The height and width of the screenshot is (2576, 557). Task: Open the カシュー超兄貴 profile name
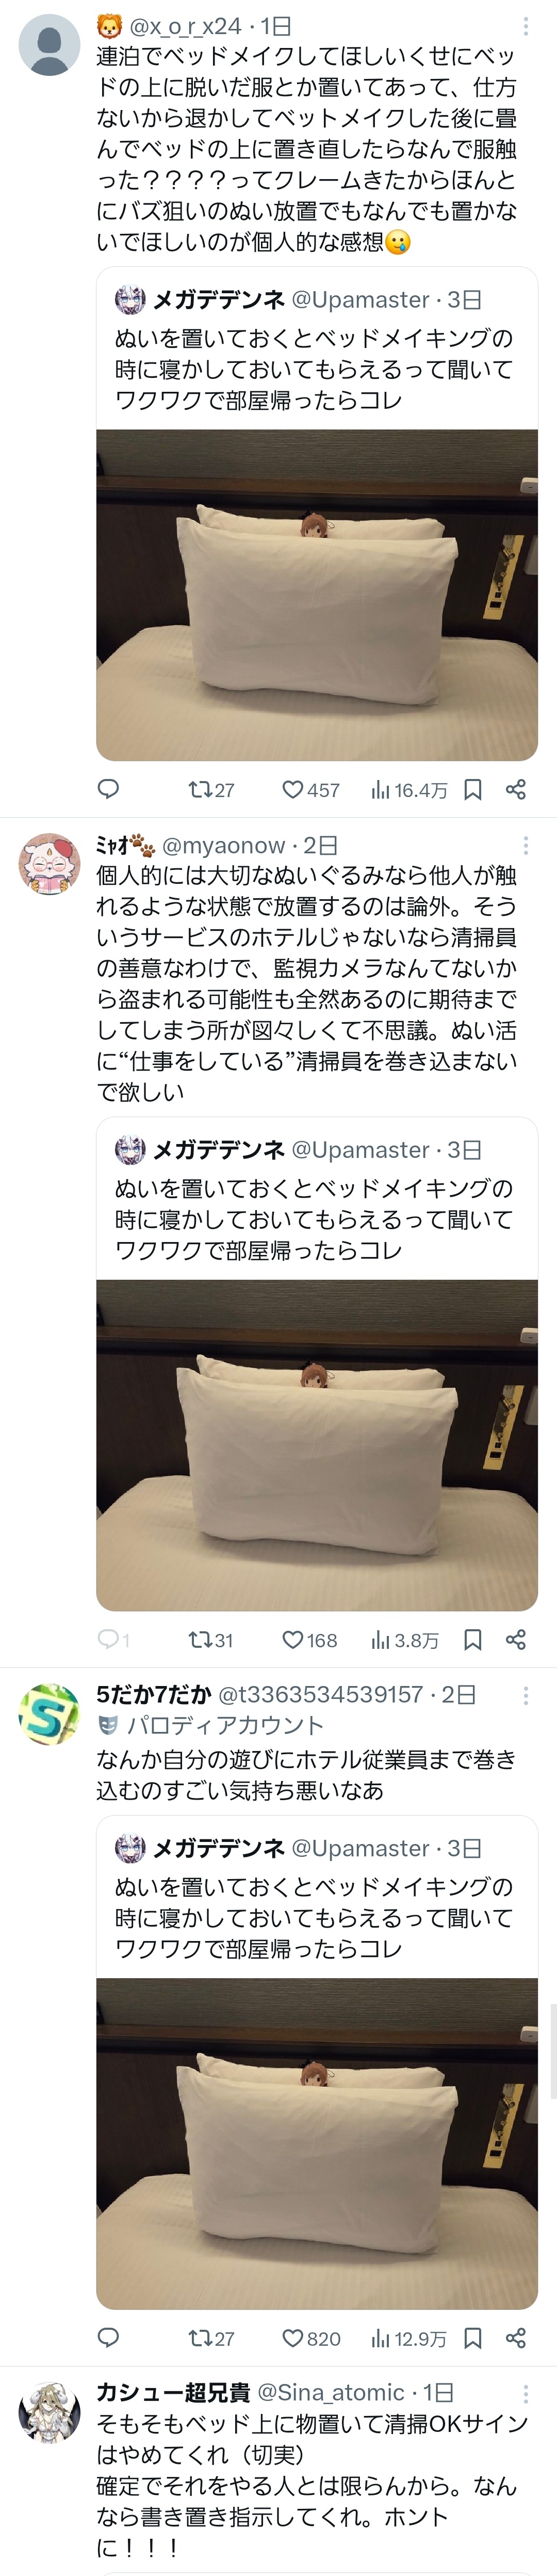pyautogui.click(x=173, y=2392)
